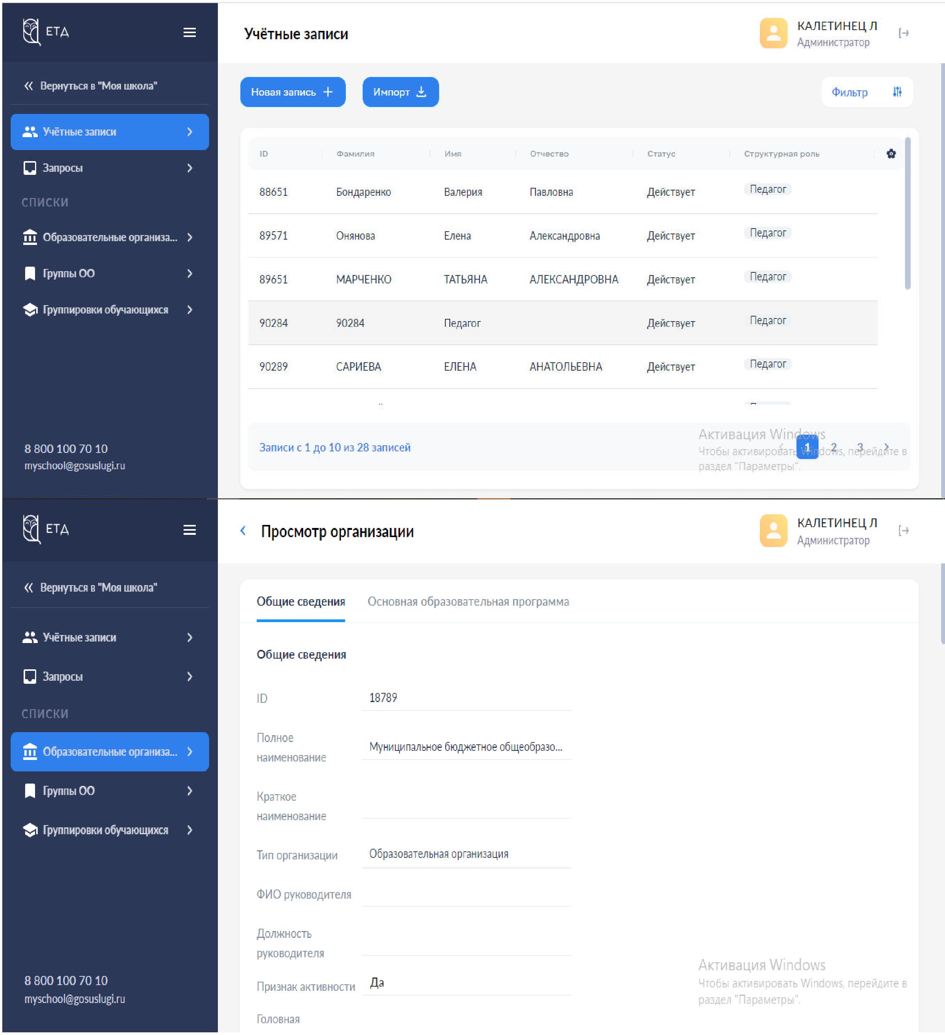Click user avatar in Просмотр организации header
This screenshot has width=945, height=1035.
pos(773,530)
